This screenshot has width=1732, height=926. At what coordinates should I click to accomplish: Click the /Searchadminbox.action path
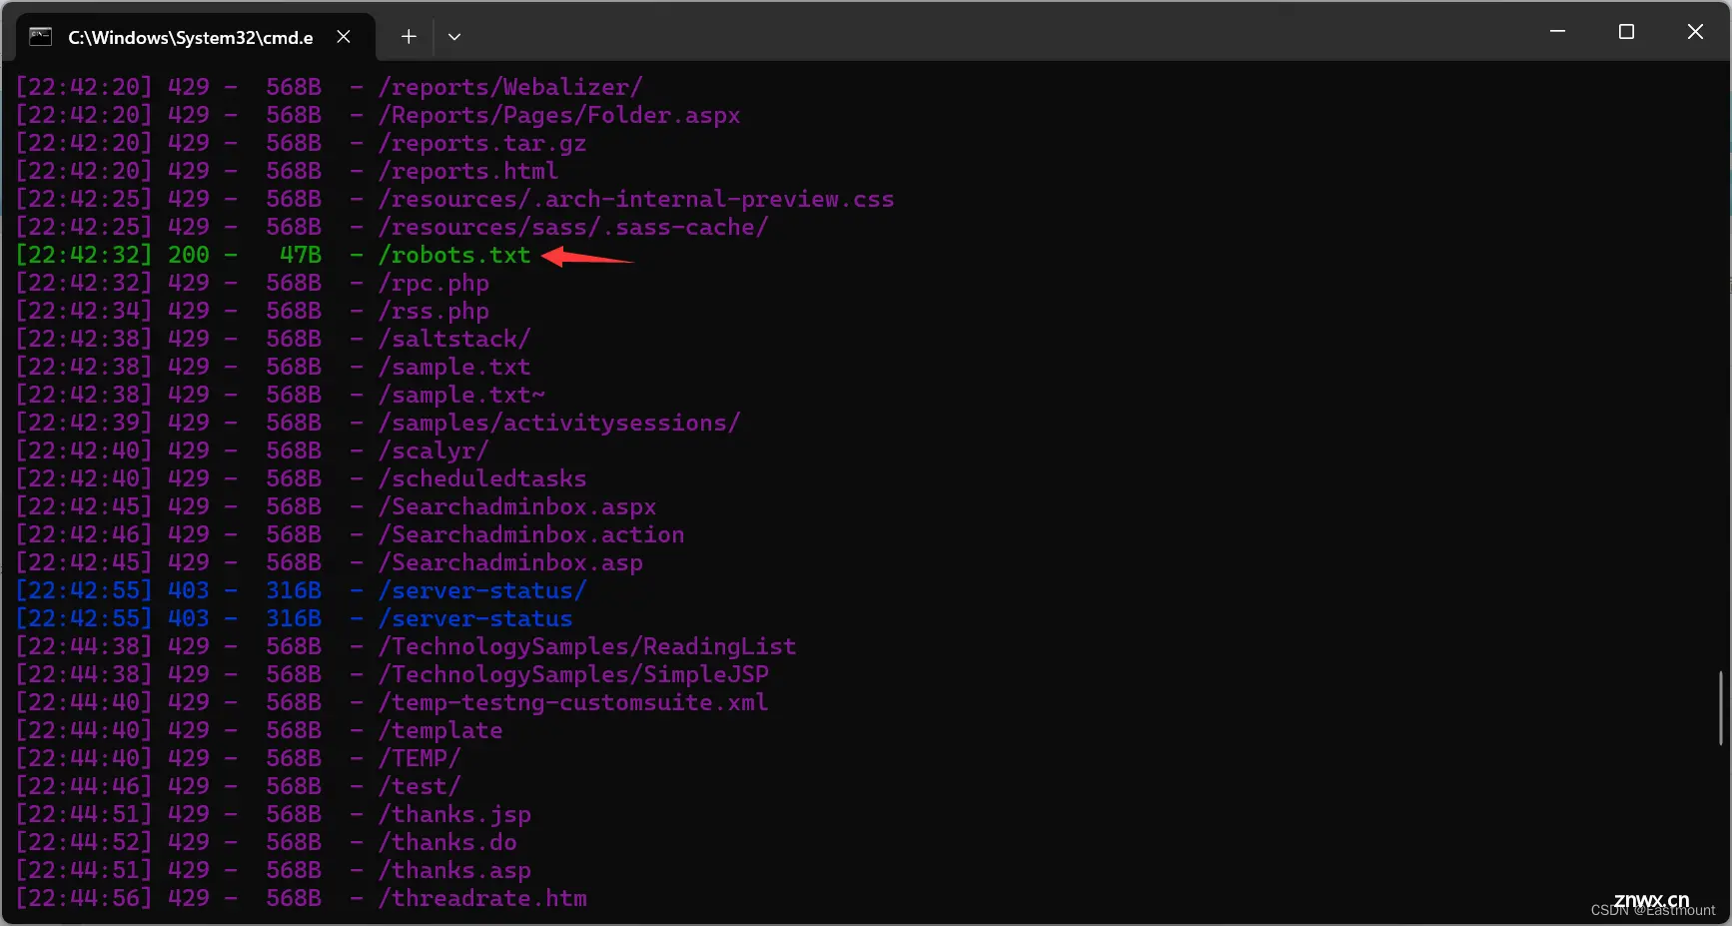(x=531, y=535)
